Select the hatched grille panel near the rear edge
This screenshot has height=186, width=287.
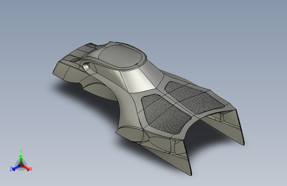(x=194, y=97)
